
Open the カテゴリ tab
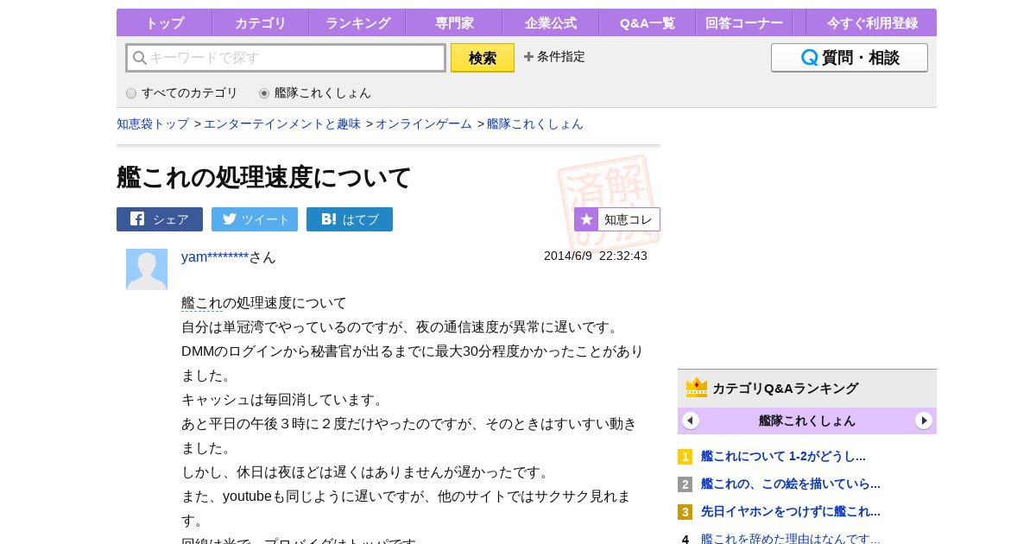point(260,23)
